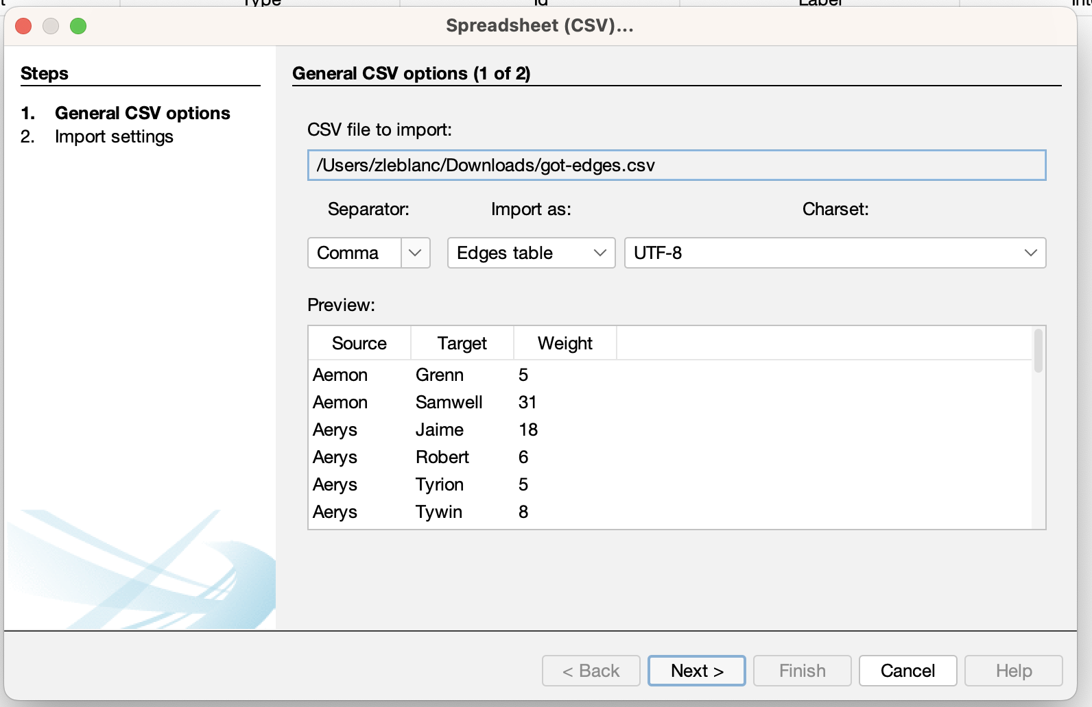Select the Target column header in preview
Image resolution: width=1092 pixels, height=707 pixels.
[x=462, y=343]
